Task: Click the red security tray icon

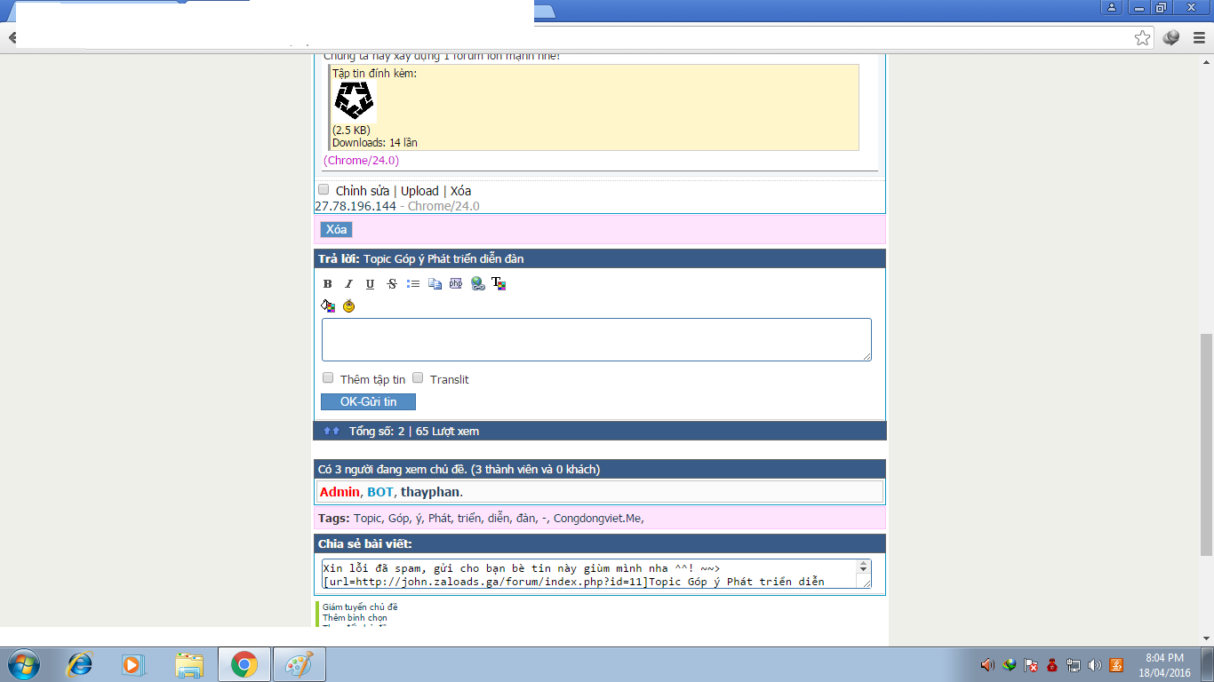Action: 1052,664
